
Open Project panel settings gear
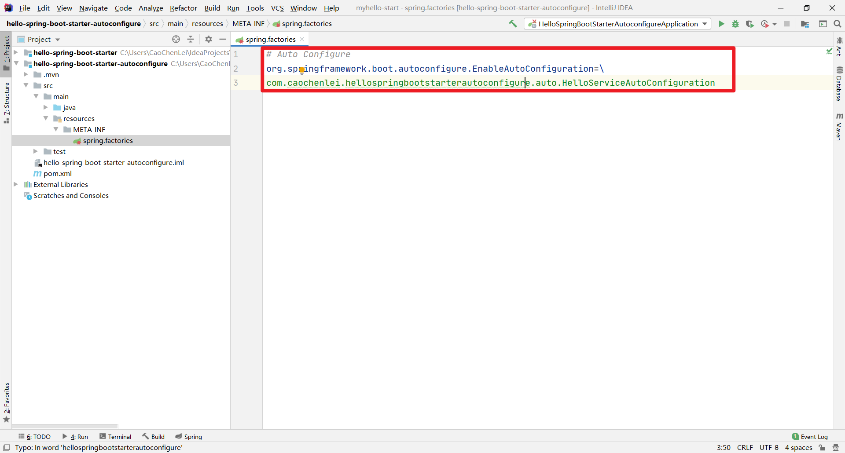pyautogui.click(x=209, y=39)
